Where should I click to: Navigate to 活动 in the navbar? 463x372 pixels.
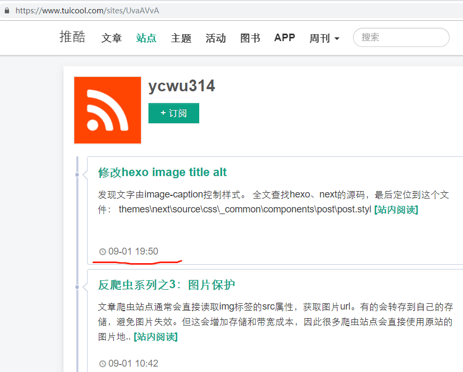[216, 38]
